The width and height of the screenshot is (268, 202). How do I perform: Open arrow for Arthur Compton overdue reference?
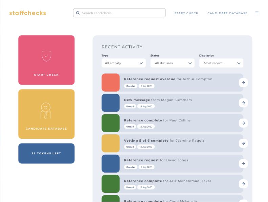click(243, 83)
